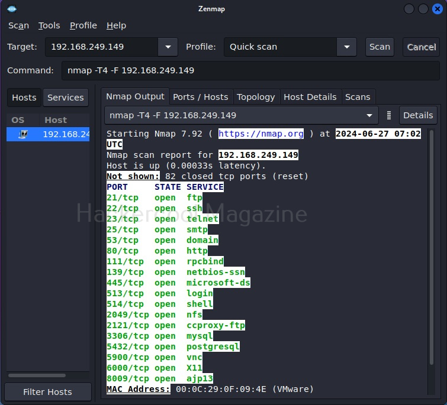
Task: Click the 80/tcp open http line
Action: click(157, 251)
